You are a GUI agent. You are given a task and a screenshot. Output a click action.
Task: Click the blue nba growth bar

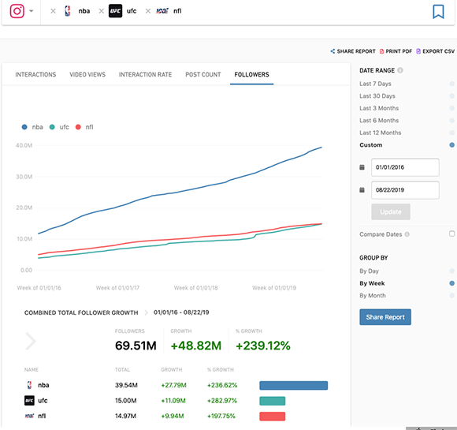[x=293, y=385]
